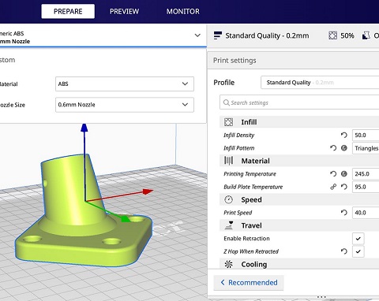Click the Material category bars icon
This screenshot has width=379, height=301.
(228, 161)
